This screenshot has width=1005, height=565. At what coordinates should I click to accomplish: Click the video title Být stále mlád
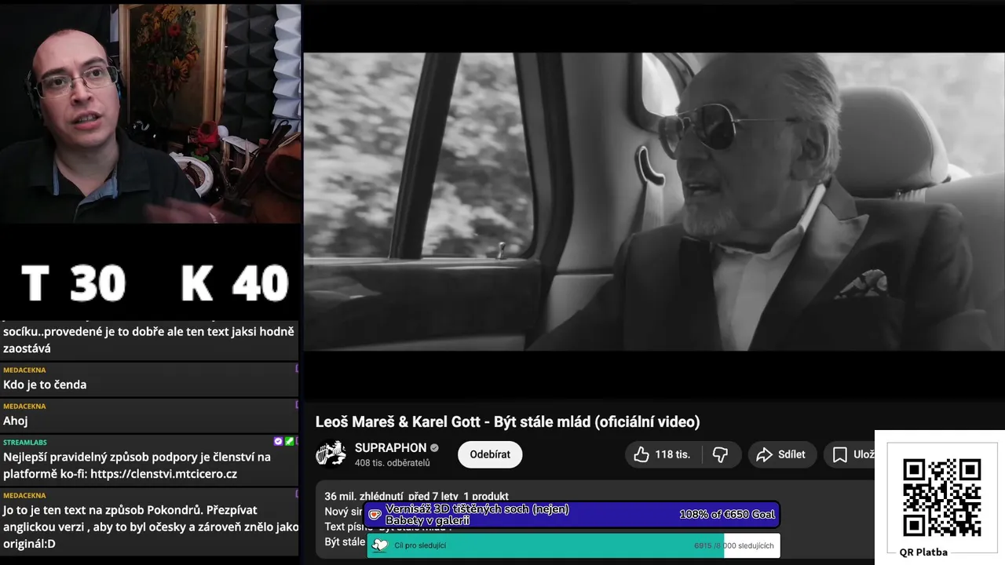[x=507, y=421]
